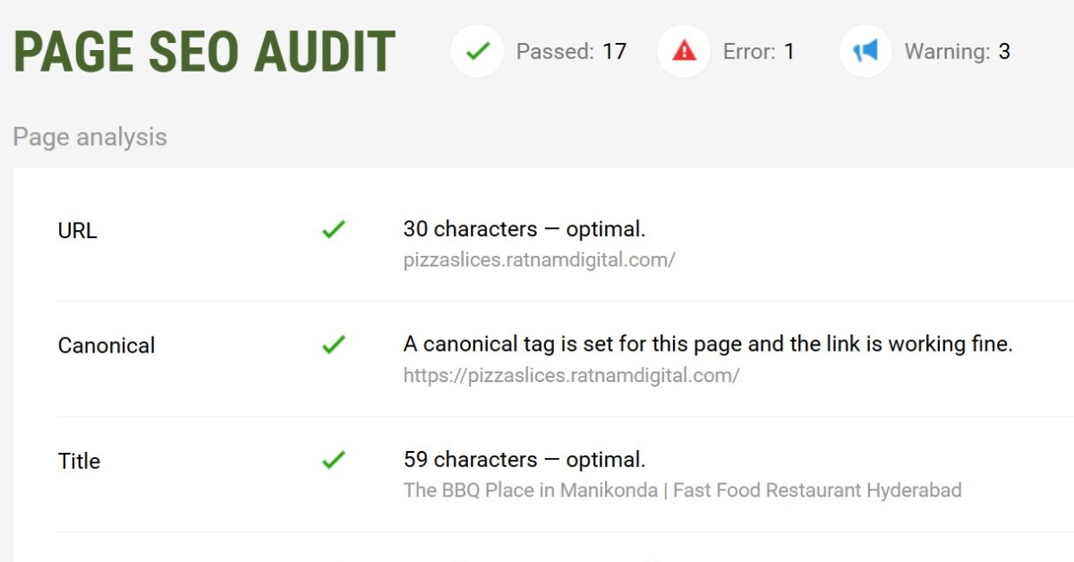Viewport: 1074px width, 562px height.
Task: Expand the Canonical audit row
Action: pos(107,345)
